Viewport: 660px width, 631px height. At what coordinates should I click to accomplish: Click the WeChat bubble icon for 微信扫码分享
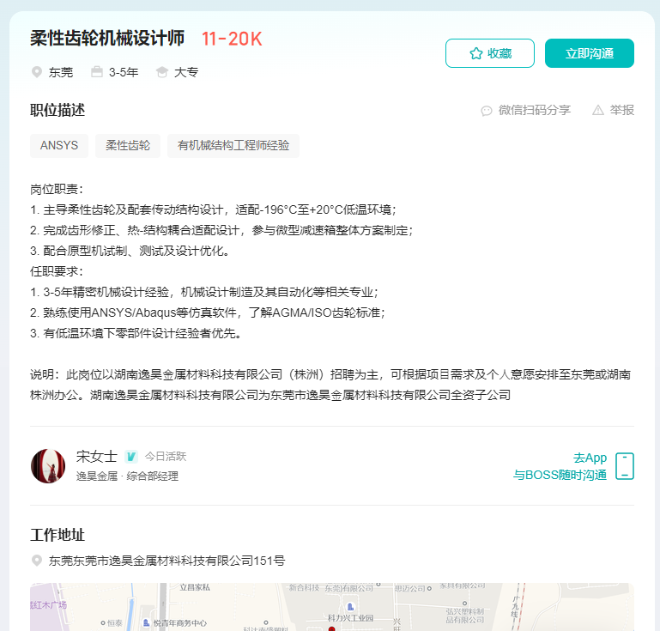[x=487, y=111]
